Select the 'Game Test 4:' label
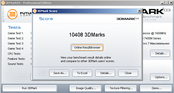 tap(16, 49)
